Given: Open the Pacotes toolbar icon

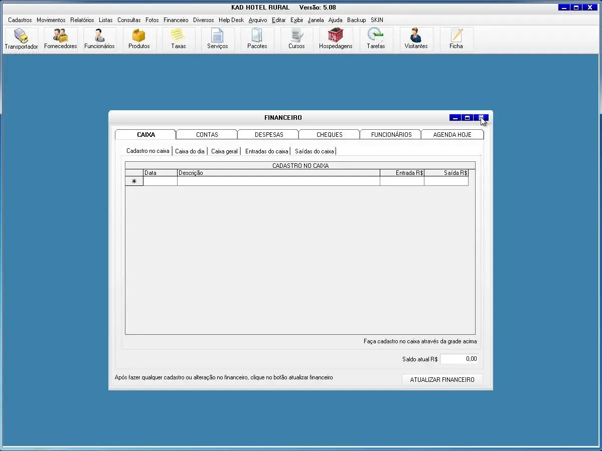Looking at the screenshot, I should (x=257, y=40).
